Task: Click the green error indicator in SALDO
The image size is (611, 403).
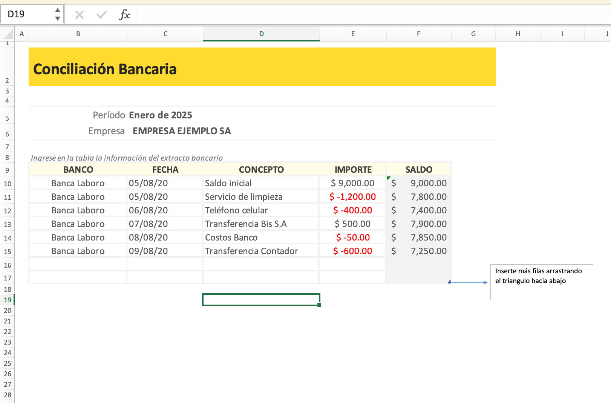Action: pyautogui.click(x=388, y=178)
